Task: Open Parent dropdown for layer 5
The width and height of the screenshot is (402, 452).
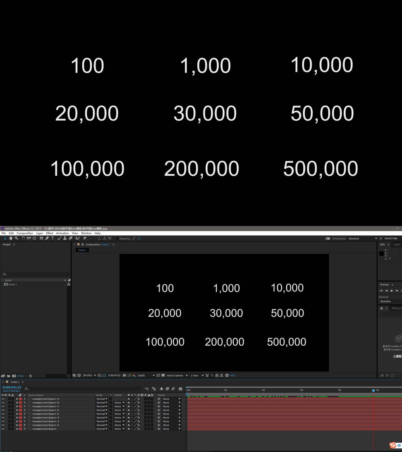Action: click(x=171, y=414)
